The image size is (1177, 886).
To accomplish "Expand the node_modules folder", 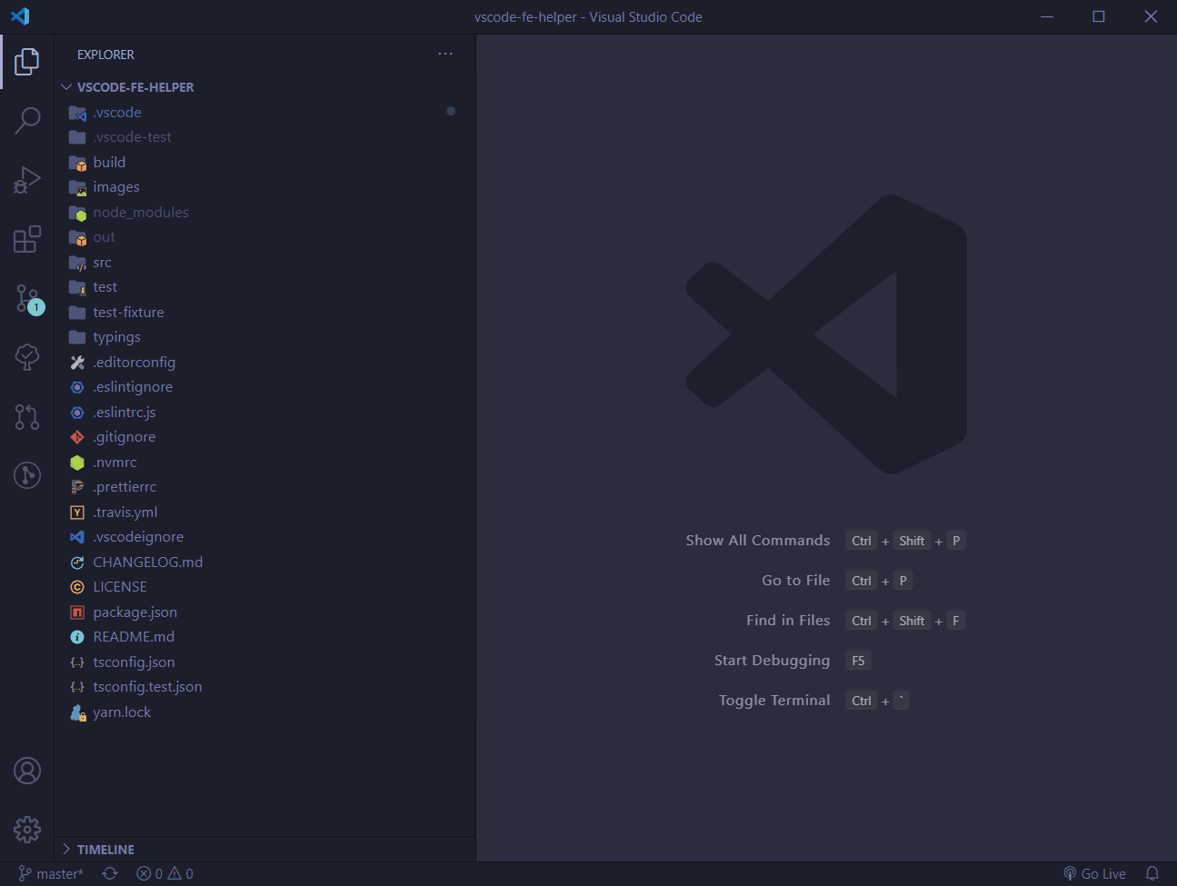I will [x=264, y=213].
